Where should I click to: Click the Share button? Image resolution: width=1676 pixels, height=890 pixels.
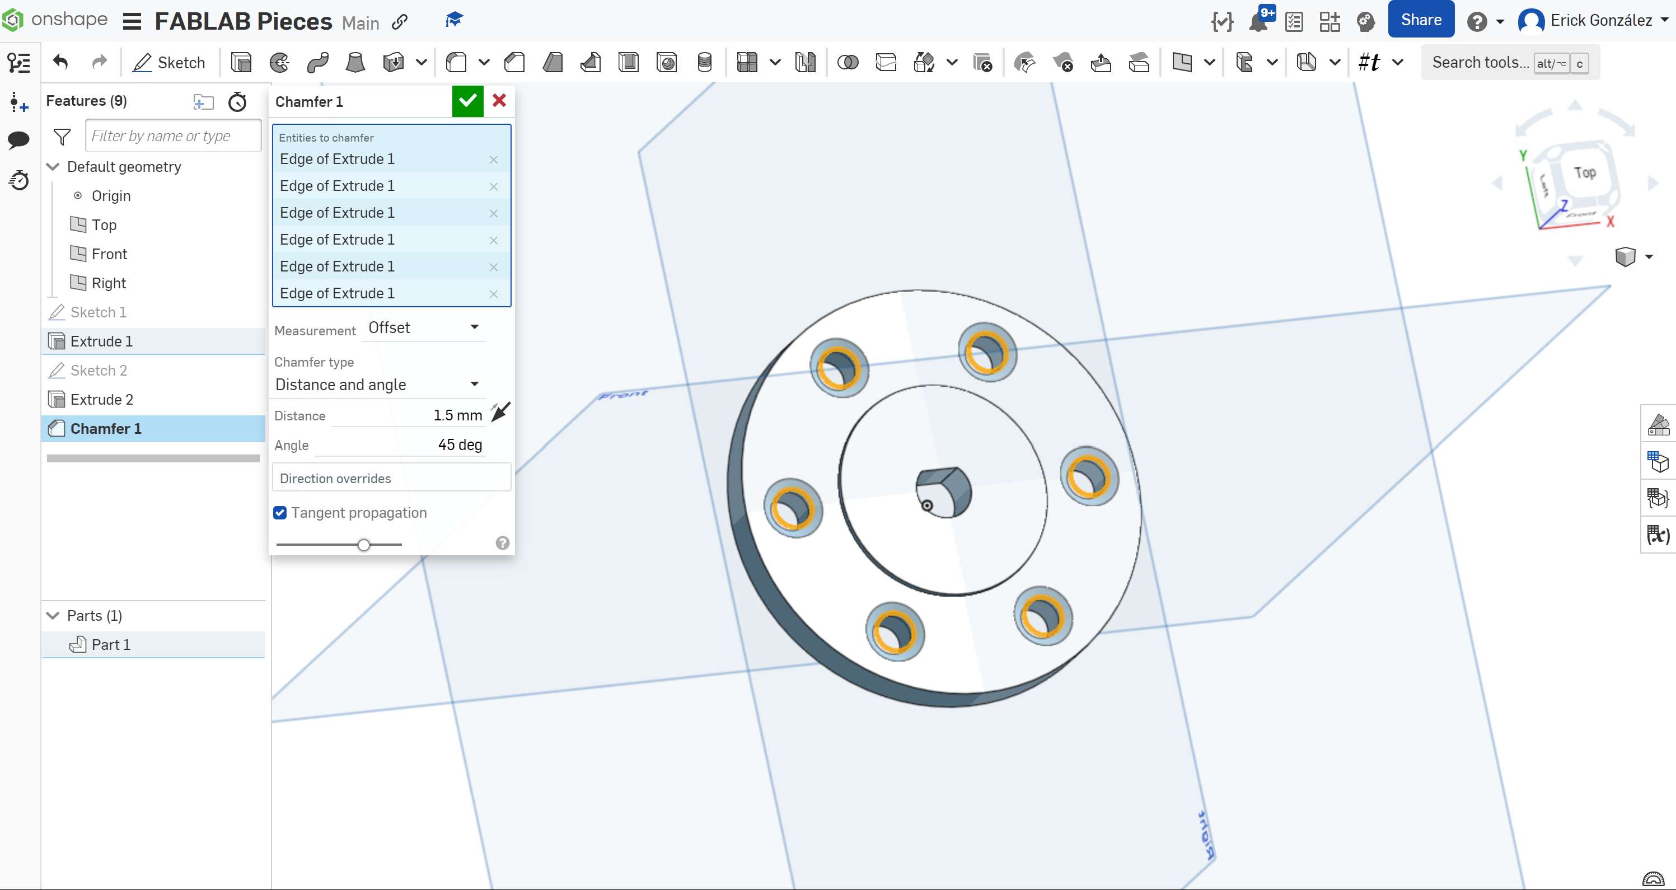(1420, 20)
